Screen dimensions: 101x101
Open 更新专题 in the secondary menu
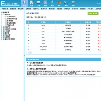pyautogui.click(x=52, y=9)
